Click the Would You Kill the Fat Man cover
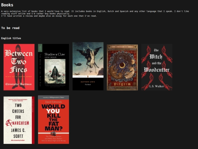The width and height of the screenshot is (198, 149). tap(54, 120)
